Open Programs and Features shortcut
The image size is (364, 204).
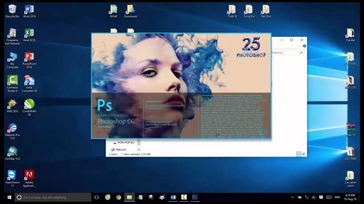(12, 36)
